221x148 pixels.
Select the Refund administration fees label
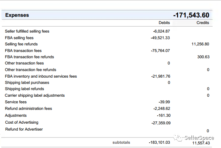coord(29,109)
